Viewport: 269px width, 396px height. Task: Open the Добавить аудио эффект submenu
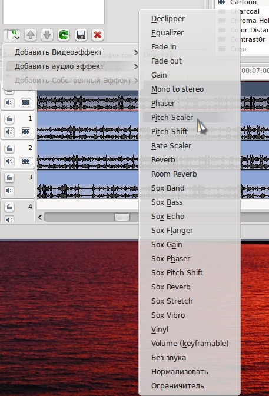click(72, 66)
